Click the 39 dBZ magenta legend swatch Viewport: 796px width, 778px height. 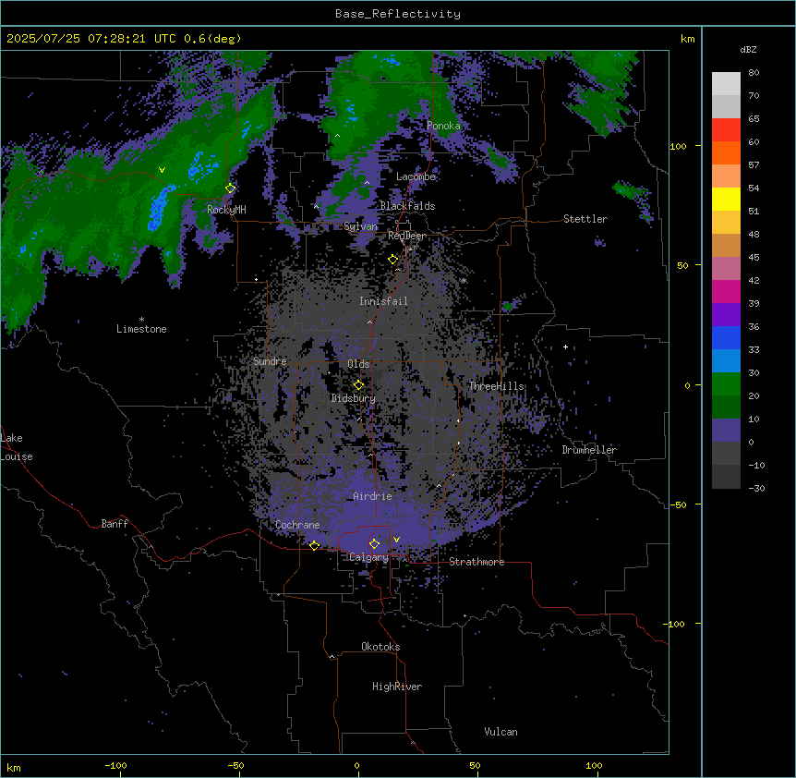pyautogui.click(x=726, y=291)
